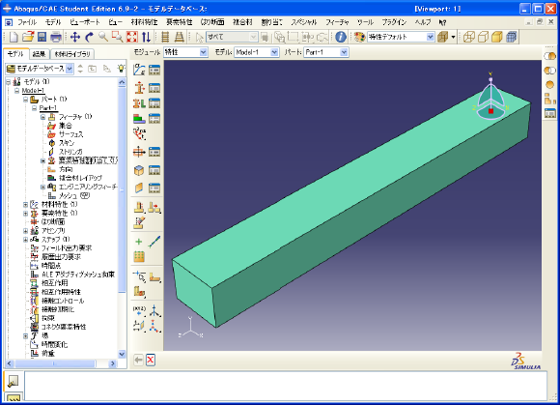
Task: Click the Auto-fit view icon
Action: (x=131, y=37)
